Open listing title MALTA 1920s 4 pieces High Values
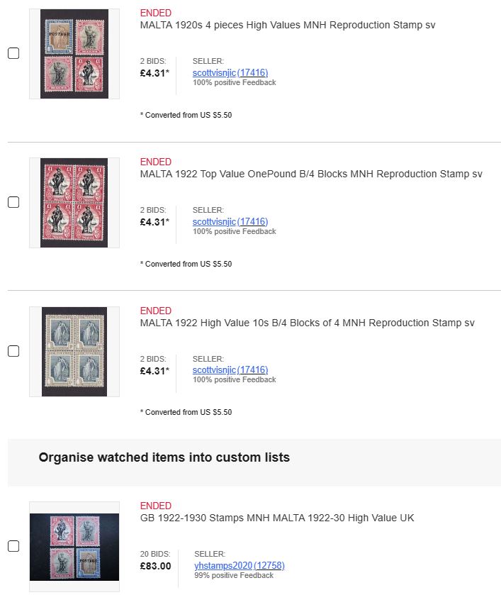Image resolution: width=501 pixels, height=595 pixels. 288,25
